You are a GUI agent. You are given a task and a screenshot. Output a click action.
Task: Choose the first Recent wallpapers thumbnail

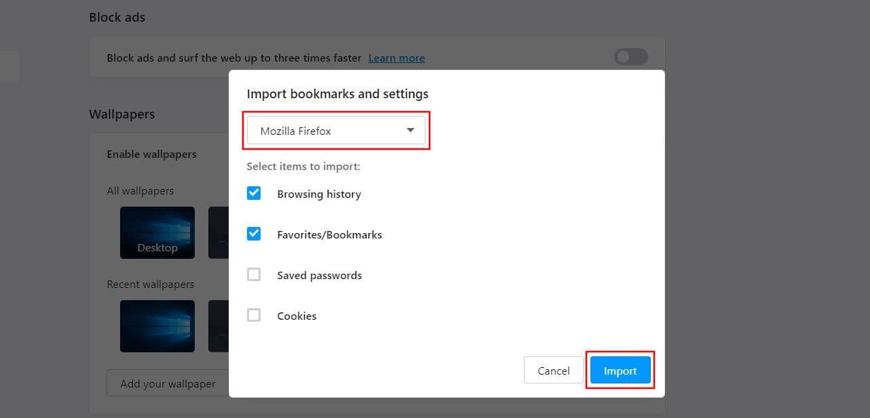pyautogui.click(x=157, y=326)
